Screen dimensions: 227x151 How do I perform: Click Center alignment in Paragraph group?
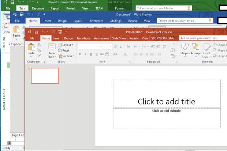tap(141, 54)
